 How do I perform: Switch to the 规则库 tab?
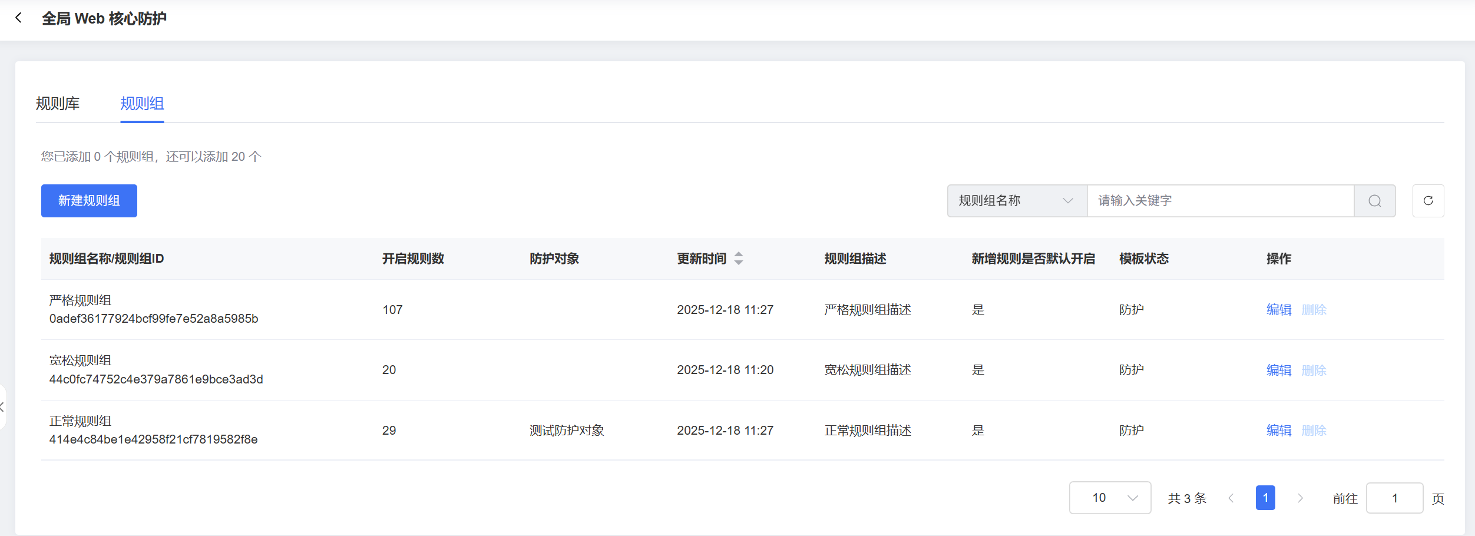pyautogui.click(x=58, y=104)
